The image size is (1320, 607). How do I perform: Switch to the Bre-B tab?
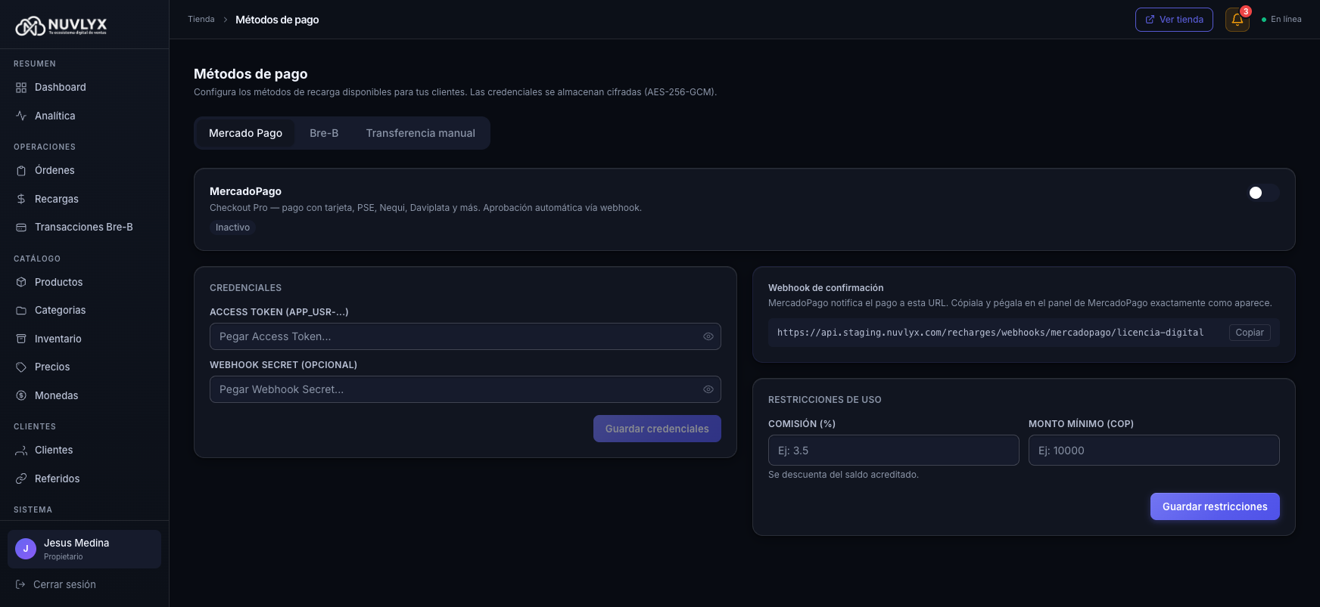pyautogui.click(x=324, y=133)
